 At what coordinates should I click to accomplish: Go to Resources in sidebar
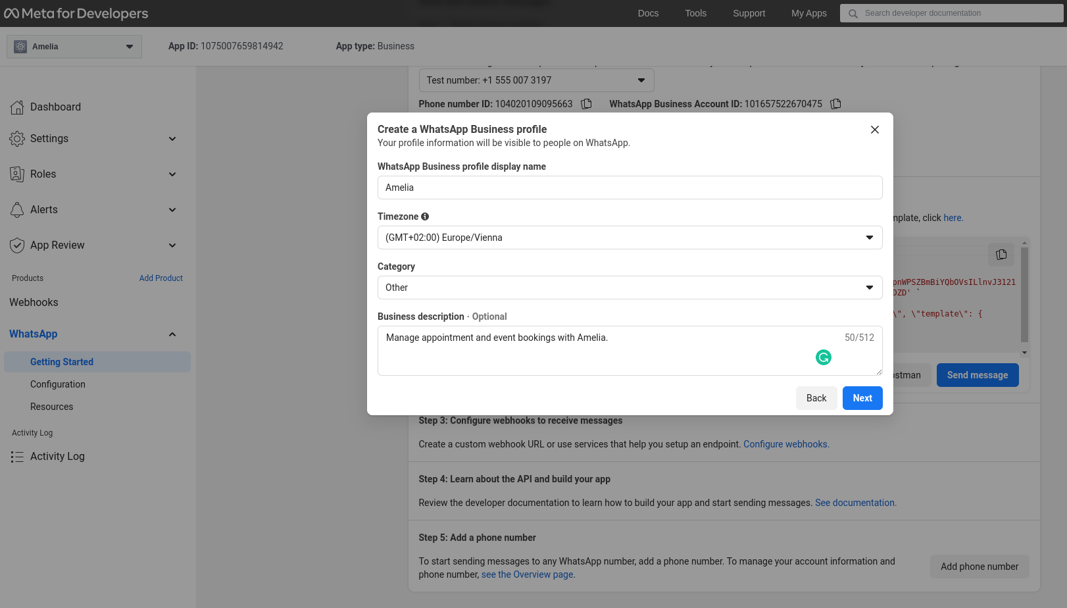pos(51,407)
